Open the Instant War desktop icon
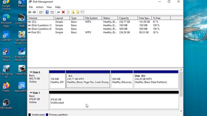The height and width of the screenshot is (116, 207). [22, 70]
